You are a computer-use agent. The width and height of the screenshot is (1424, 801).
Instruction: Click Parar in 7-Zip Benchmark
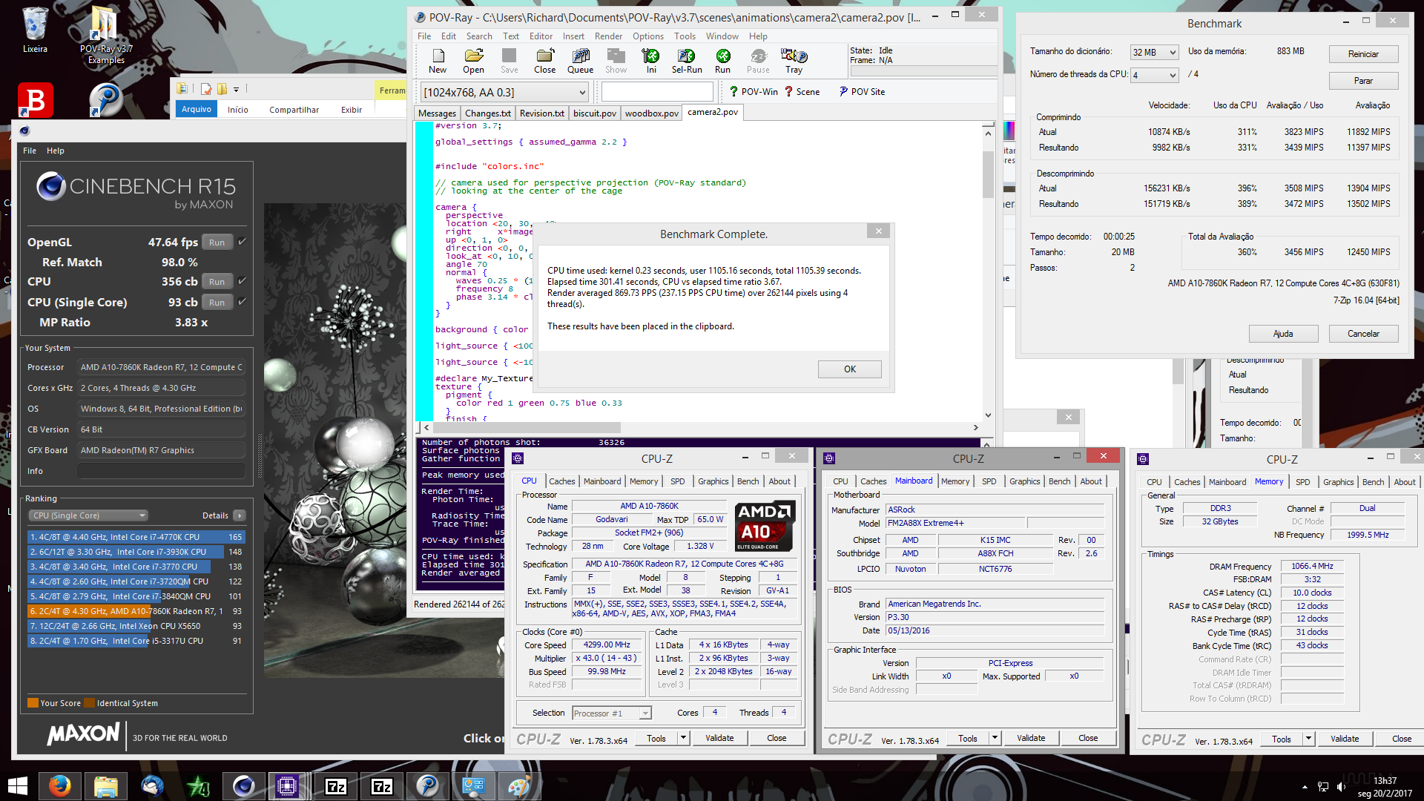(1363, 81)
